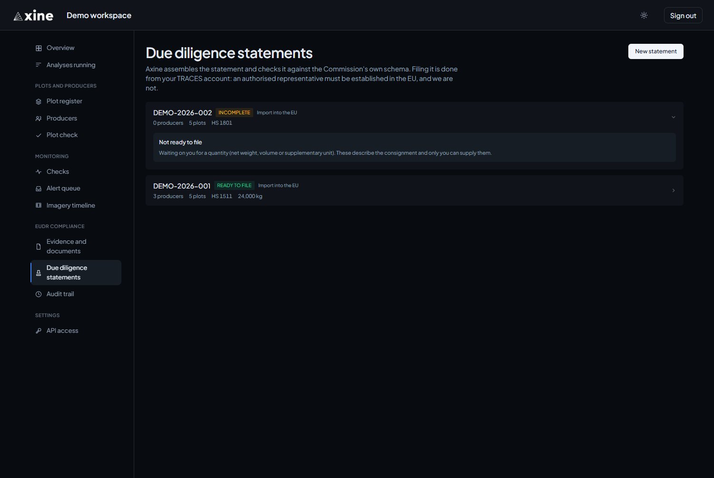Open Evidence and documents
Screen dimensions: 714x478
click(76, 247)
